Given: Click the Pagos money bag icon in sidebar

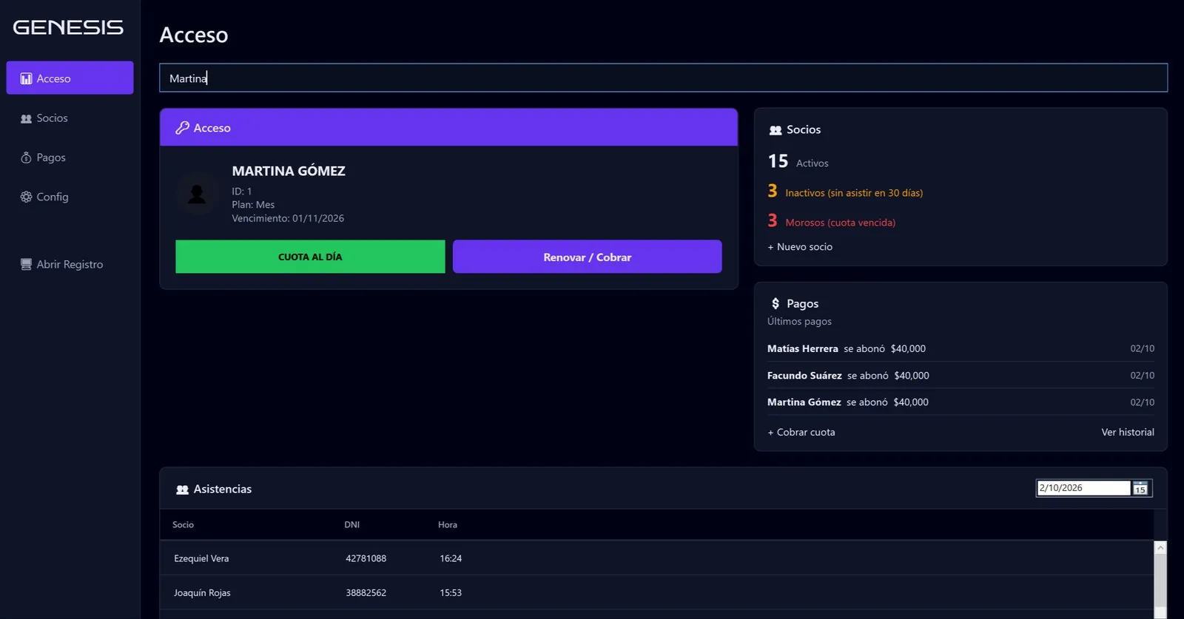Looking at the screenshot, I should (x=26, y=158).
